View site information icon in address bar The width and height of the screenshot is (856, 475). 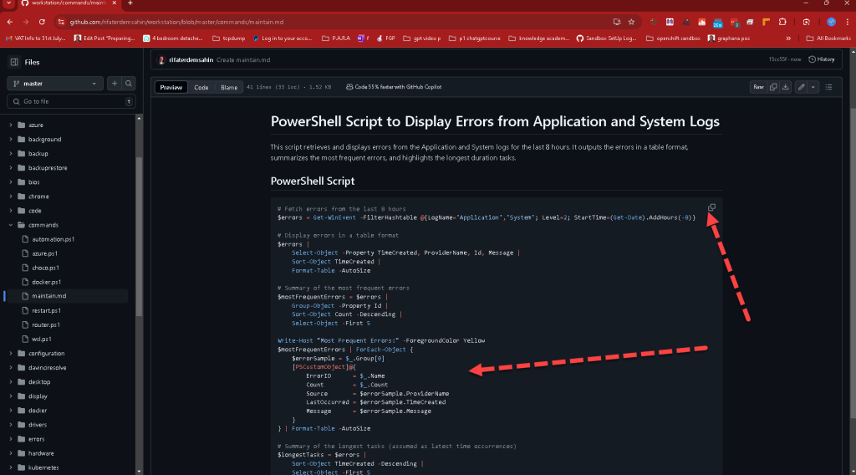click(61, 22)
